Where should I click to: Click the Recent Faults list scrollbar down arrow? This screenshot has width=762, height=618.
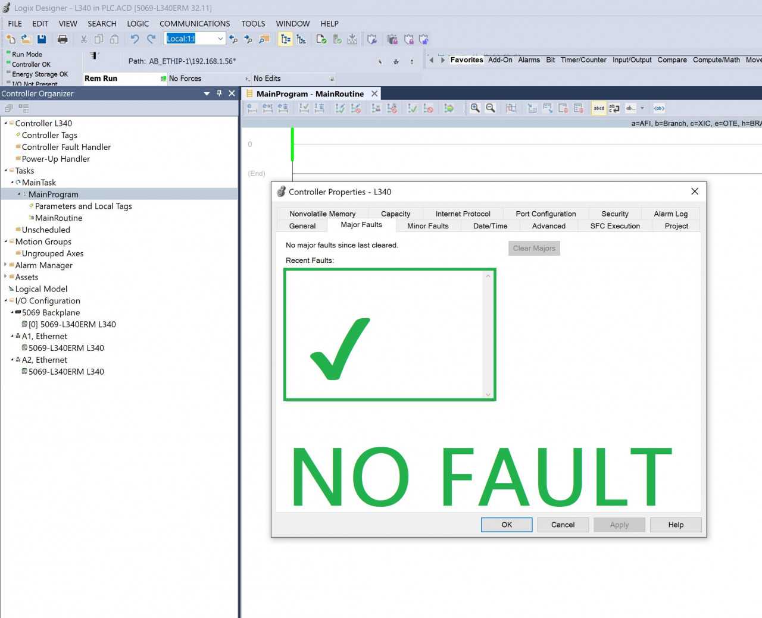click(x=488, y=394)
